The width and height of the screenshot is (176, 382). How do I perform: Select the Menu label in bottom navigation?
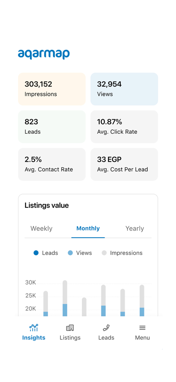click(142, 338)
